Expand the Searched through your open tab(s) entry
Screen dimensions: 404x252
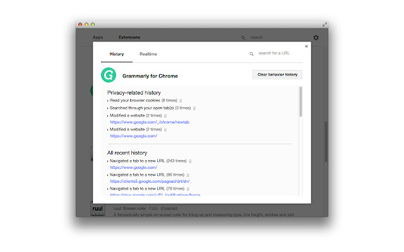(108, 108)
